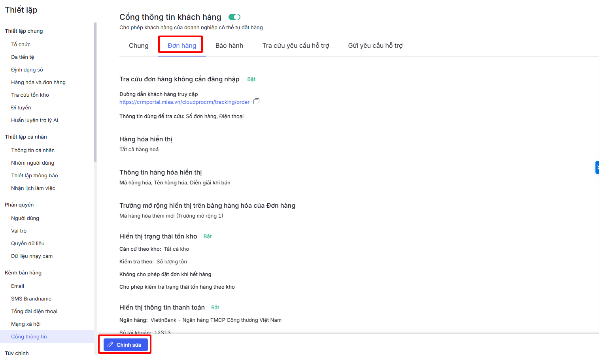599x355 pixels.
Task: Open Tổng đài điện thoại settings
Action: coord(34,311)
